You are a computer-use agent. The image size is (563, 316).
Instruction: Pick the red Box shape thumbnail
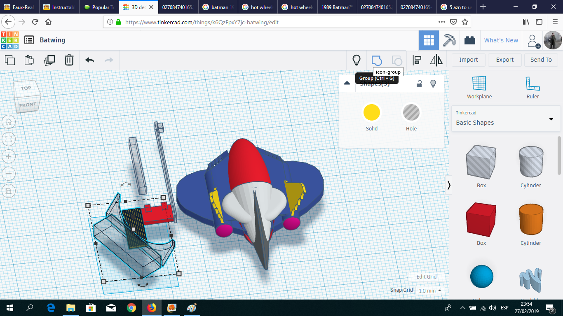[x=481, y=219]
